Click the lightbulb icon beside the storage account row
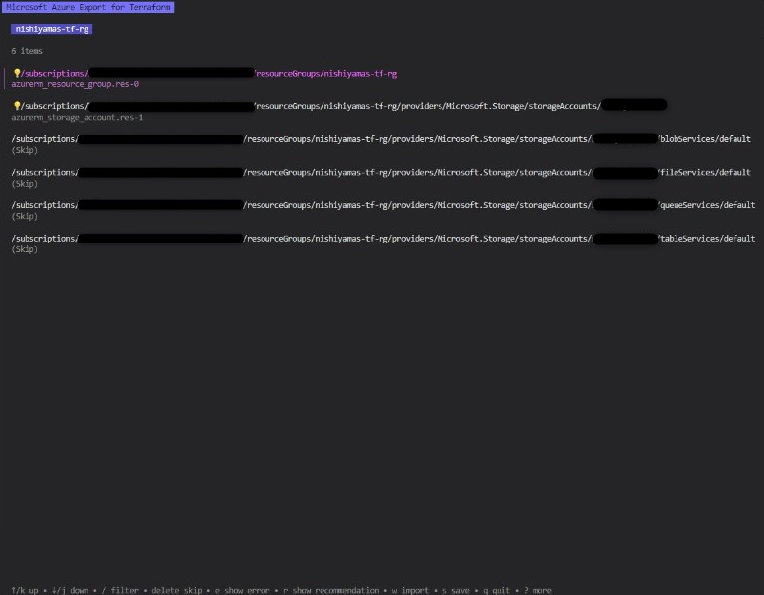 17,106
